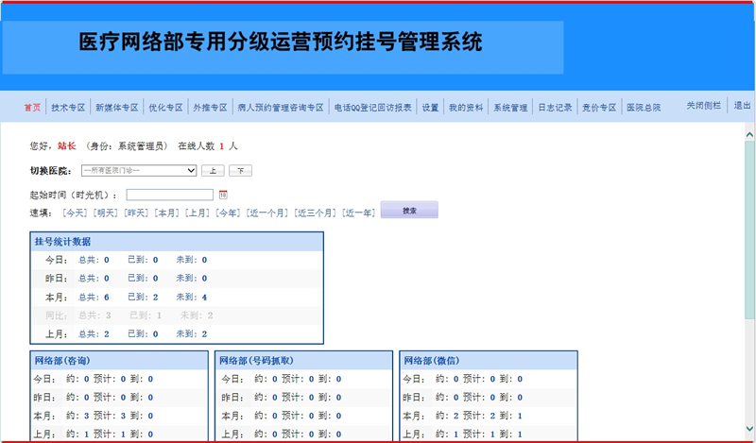Click 今日 约 value 0 in 网络部(号码抓取)
Image resolution: width=756 pixels, height=443 pixels.
(275, 380)
